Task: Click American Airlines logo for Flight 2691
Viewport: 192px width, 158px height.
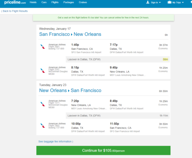Action: pos(43,47)
